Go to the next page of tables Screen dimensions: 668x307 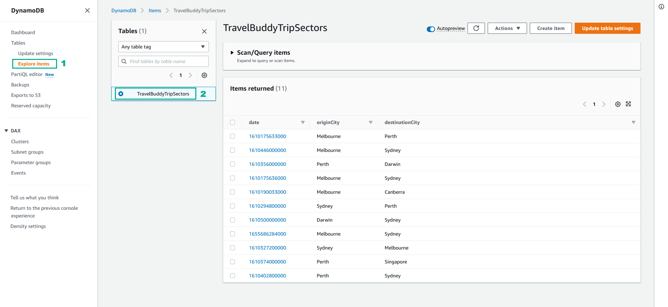click(190, 75)
